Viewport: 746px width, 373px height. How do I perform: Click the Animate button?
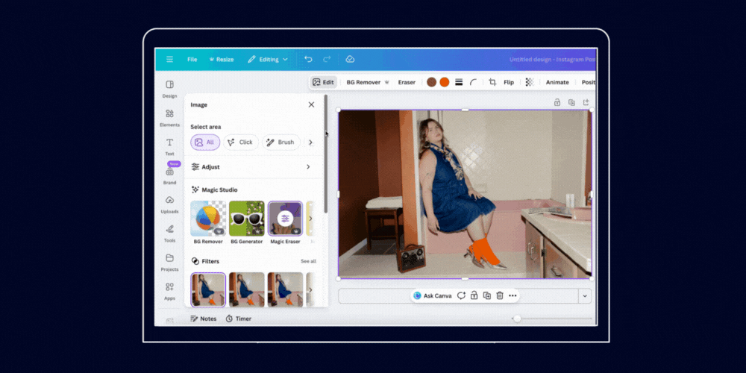[557, 82]
